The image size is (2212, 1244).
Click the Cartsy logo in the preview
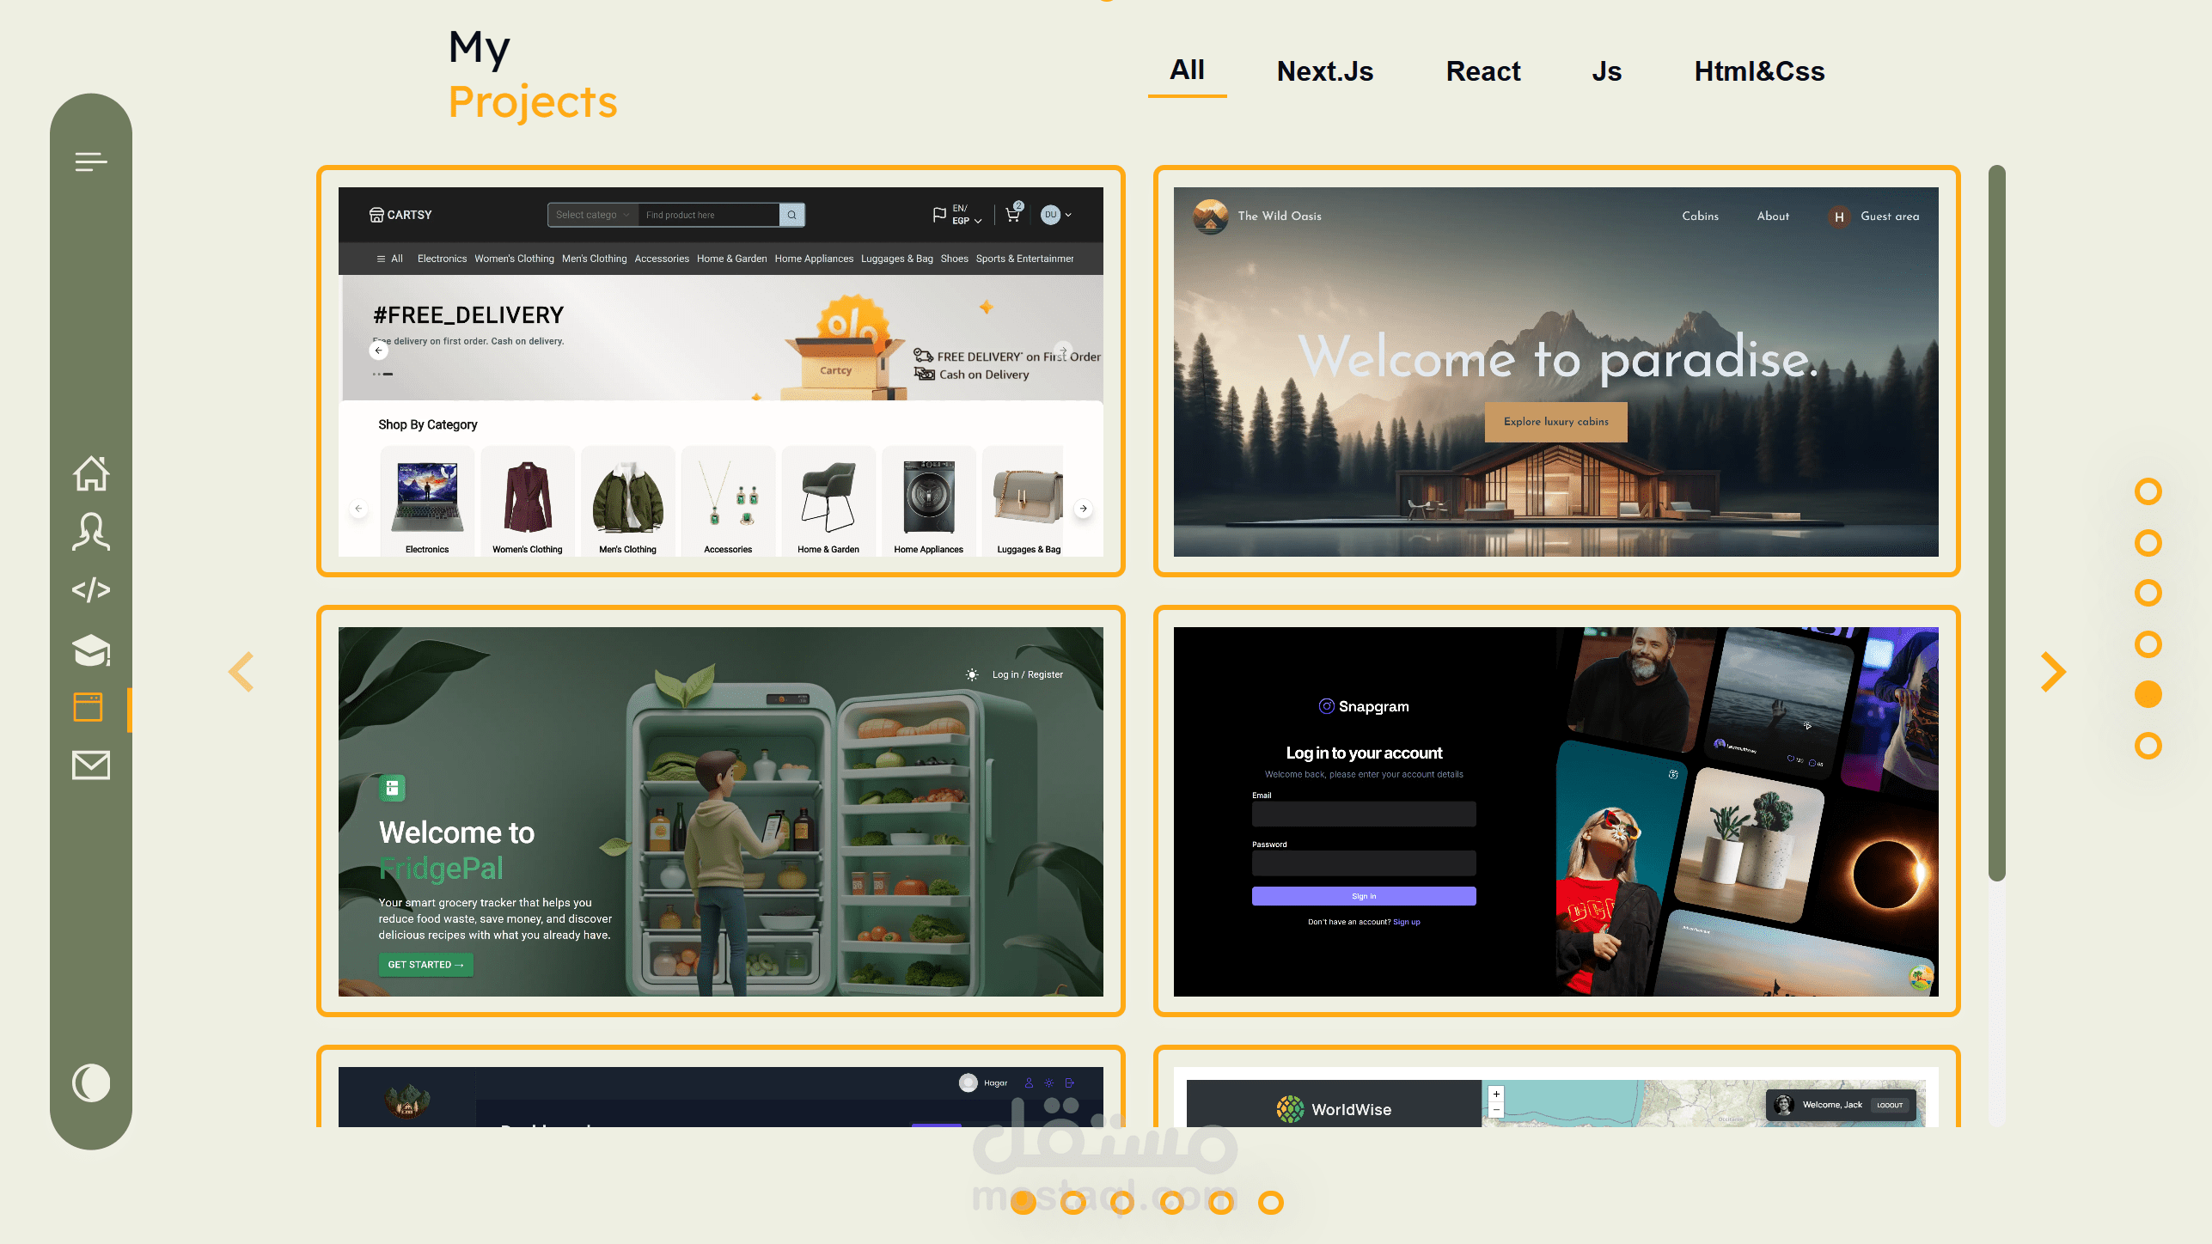[x=400, y=215]
